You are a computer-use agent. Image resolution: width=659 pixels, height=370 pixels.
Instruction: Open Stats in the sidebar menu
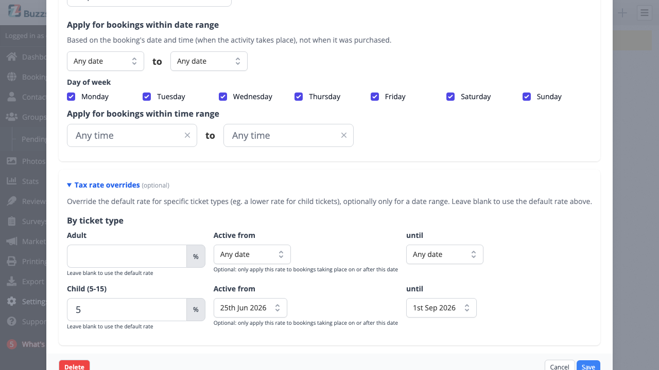[x=30, y=181]
